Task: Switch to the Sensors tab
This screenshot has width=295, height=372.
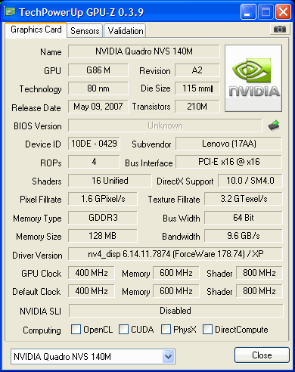Action: (x=85, y=31)
